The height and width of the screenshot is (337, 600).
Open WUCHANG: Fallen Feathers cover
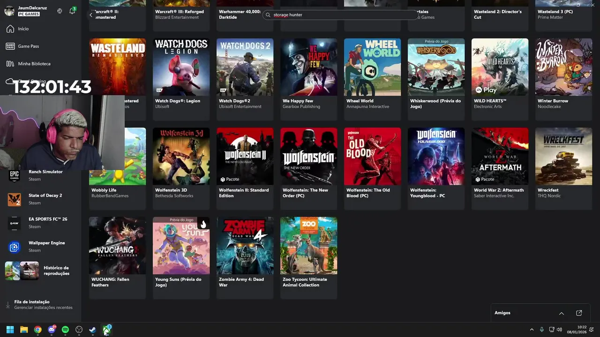coord(117,245)
